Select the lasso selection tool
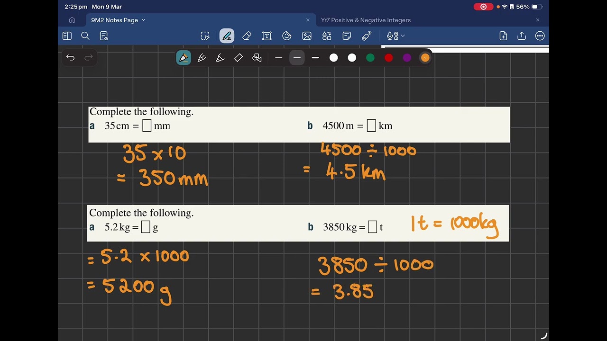 click(205, 36)
